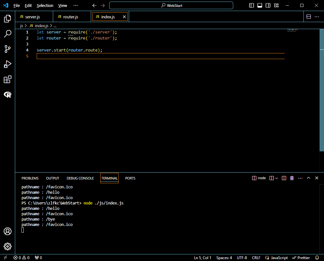324x261 pixels.
Task: Click the Ln 5, Col 1 indicator
Action: point(202,258)
